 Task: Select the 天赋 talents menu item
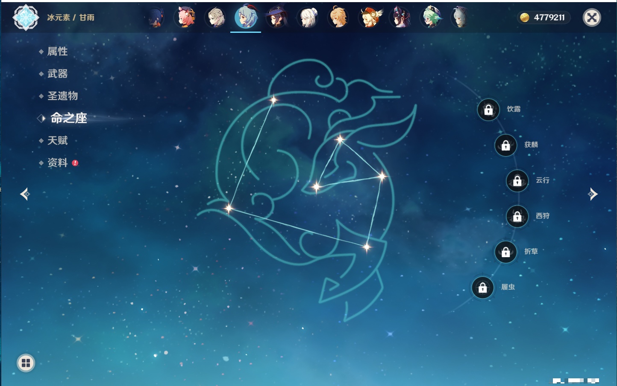(x=57, y=140)
